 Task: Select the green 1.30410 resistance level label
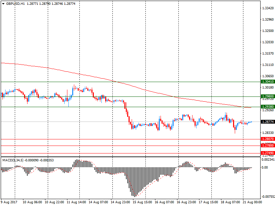pyautogui.click(x=268, y=82)
